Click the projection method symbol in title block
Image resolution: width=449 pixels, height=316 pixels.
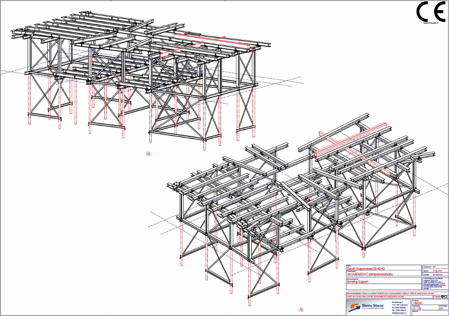pyautogui.click(x=444, y=297)
